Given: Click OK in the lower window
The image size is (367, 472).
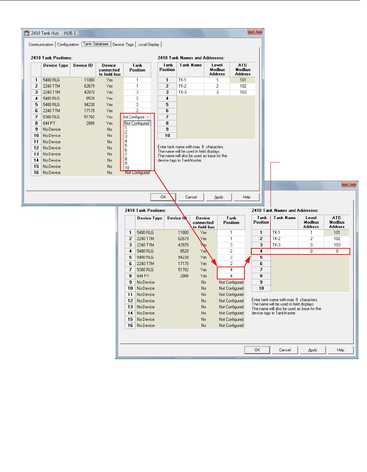Looking at the screenshot, I should [x=257, y=350].
